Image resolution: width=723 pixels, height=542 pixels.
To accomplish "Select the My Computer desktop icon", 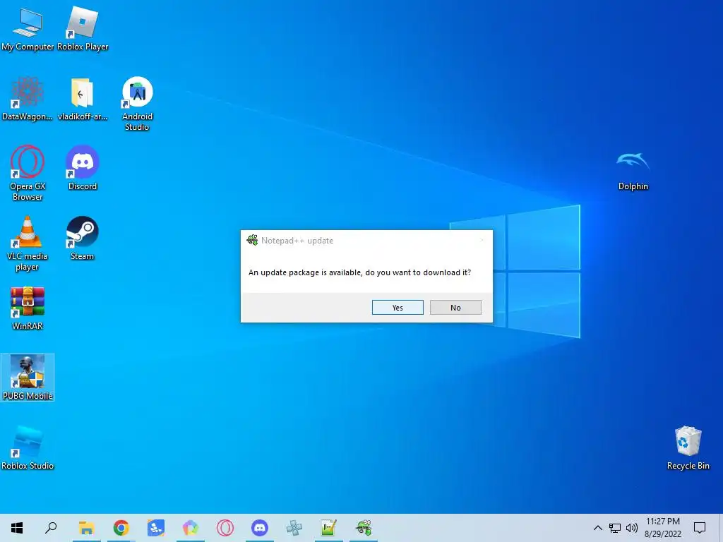I will tap(28, 30).
